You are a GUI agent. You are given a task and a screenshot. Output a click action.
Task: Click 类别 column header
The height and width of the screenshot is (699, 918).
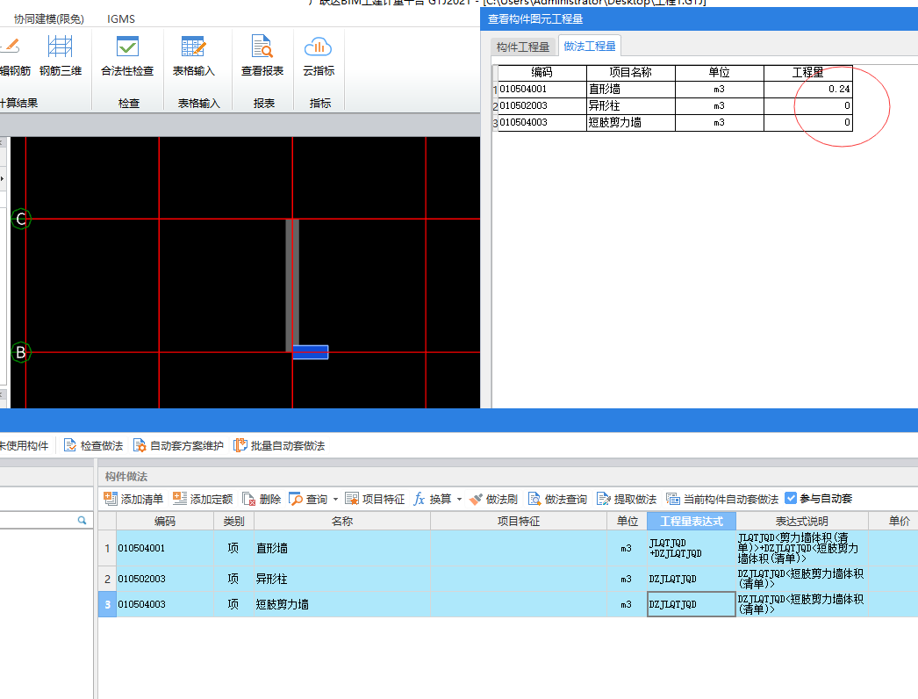click(233, 521)
